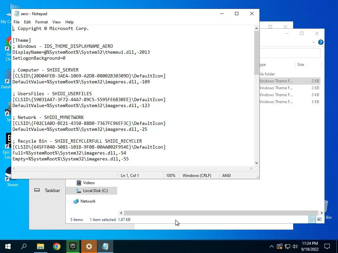This screenshot has width=338, height=253.
Task: Open the Edit menu in Notepad
Action: [x=27, y=22]
